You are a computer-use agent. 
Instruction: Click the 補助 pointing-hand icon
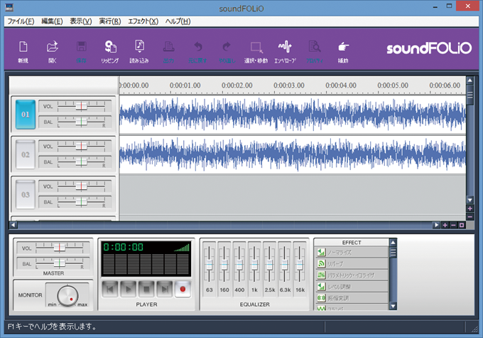pyautogui.click(x=343, y=51)
